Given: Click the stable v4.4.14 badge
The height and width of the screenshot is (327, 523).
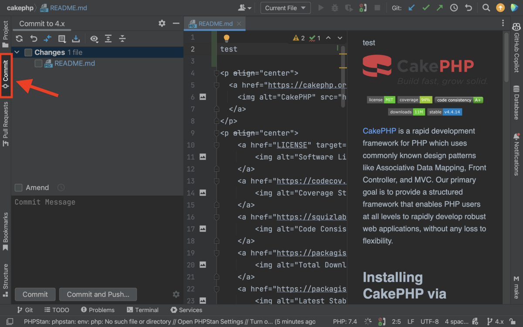Looking at the screenshot, I should 444,112.
